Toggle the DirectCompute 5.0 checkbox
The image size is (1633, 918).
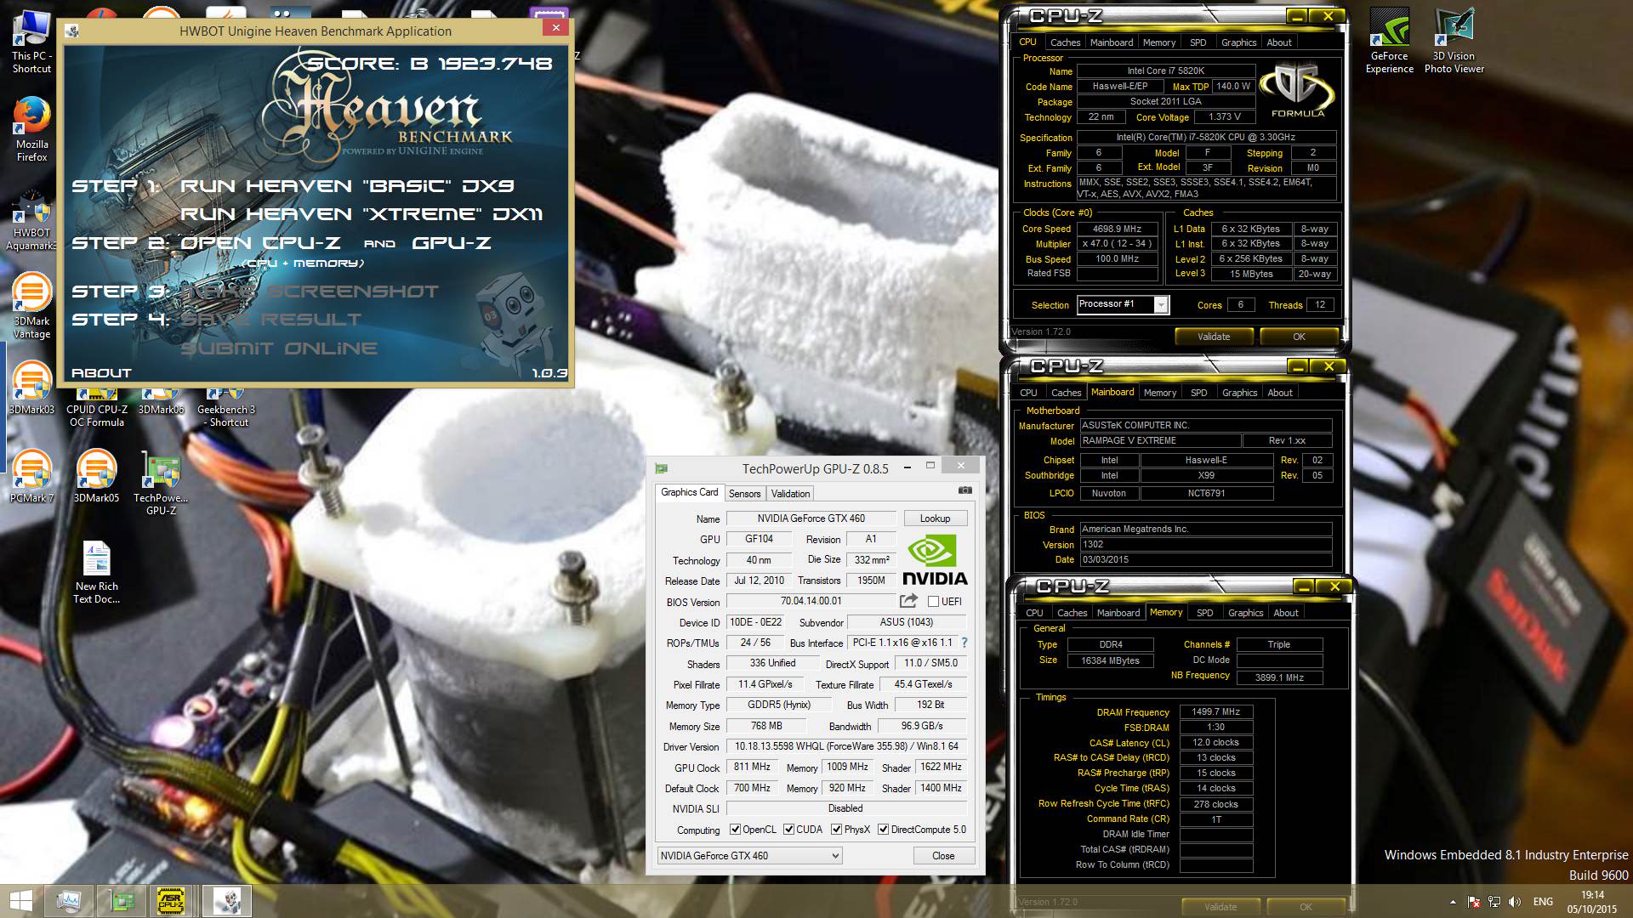click(x=883, y=830)
